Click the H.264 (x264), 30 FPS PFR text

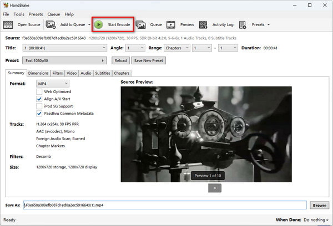[57, 124]
